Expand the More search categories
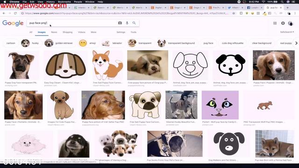Viewport: 299px width, 168px height. 93,32
